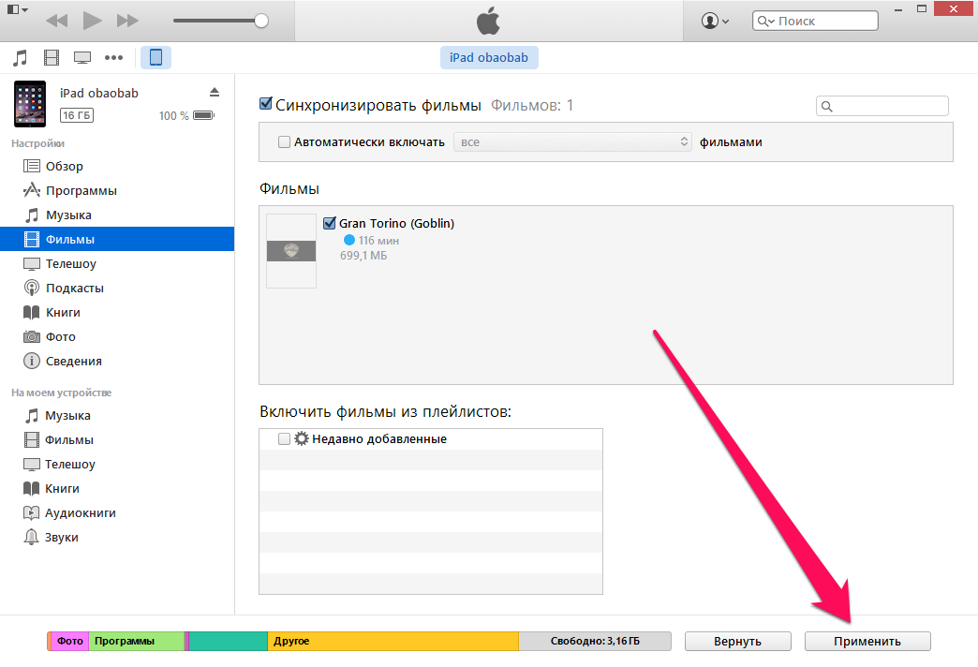The width and height of the screenshot is (978, 667).
Task: Open Музыка under На моем устройстве
Action: 117,416
